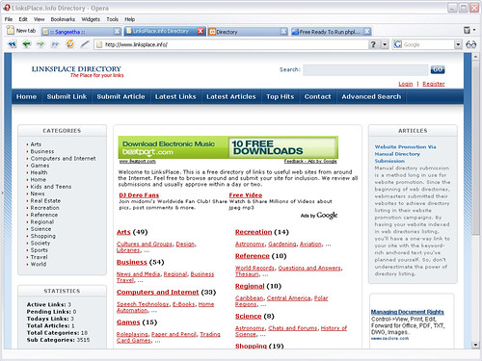
Task: Open the Help menu
Action: click(x=129, y=19)
